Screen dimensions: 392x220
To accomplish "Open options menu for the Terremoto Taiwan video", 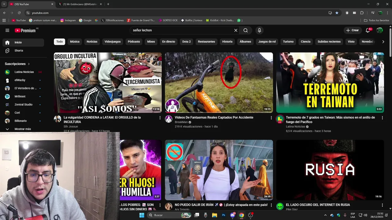I will 382,118.
